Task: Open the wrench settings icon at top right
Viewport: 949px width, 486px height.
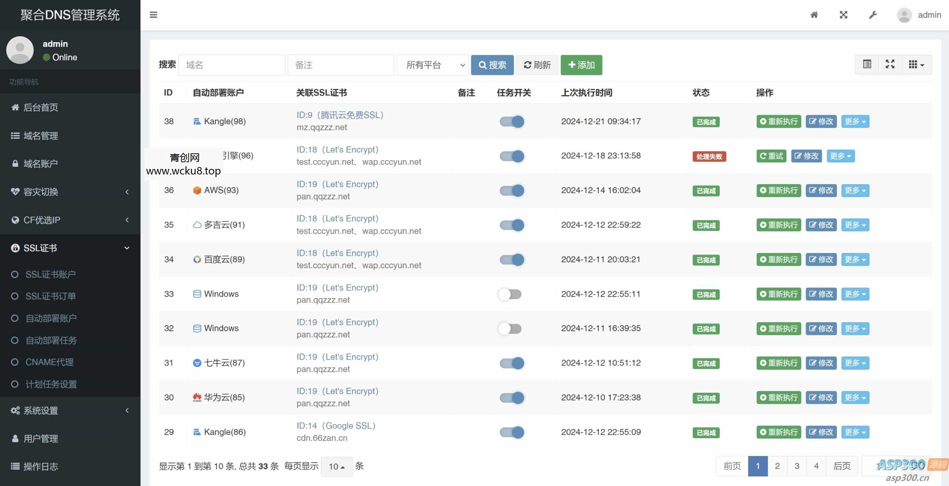Action: click(x=873, y=15)
